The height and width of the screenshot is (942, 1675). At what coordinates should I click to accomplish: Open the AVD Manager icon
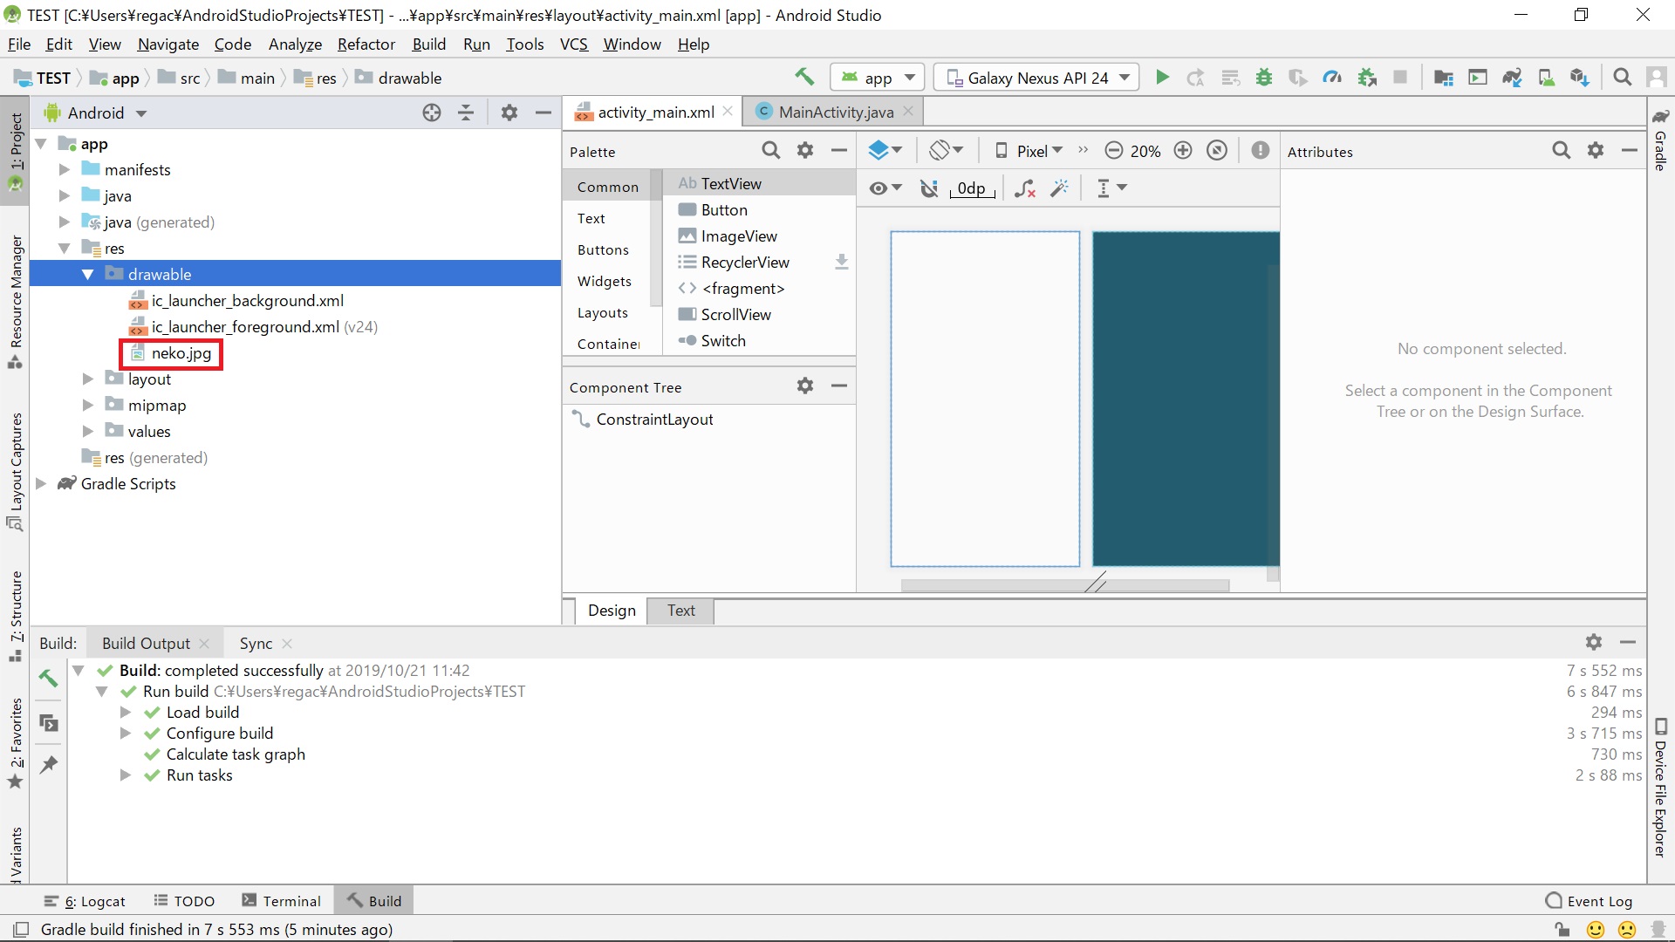tap(1546, 78)
